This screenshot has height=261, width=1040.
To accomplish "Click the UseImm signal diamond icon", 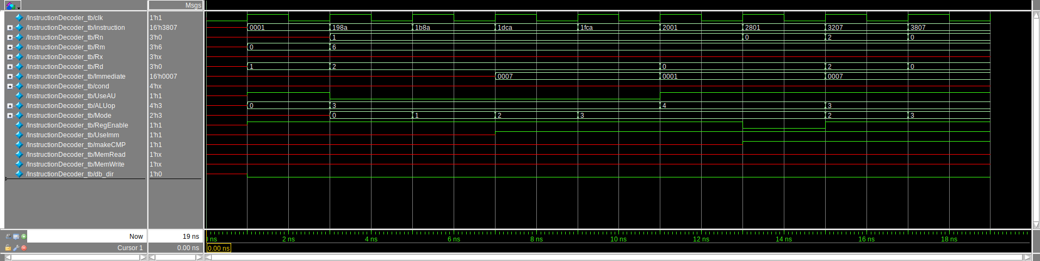I will (19, 135).
